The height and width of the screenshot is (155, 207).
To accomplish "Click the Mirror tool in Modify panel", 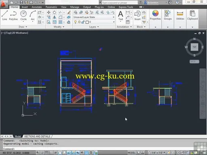I will [x=55, y=17].
